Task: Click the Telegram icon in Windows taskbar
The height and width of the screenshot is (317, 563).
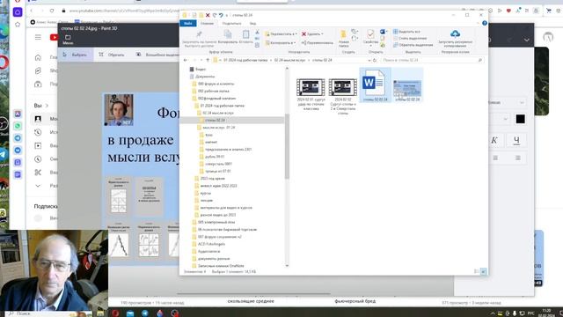Action: coord(144,313)
